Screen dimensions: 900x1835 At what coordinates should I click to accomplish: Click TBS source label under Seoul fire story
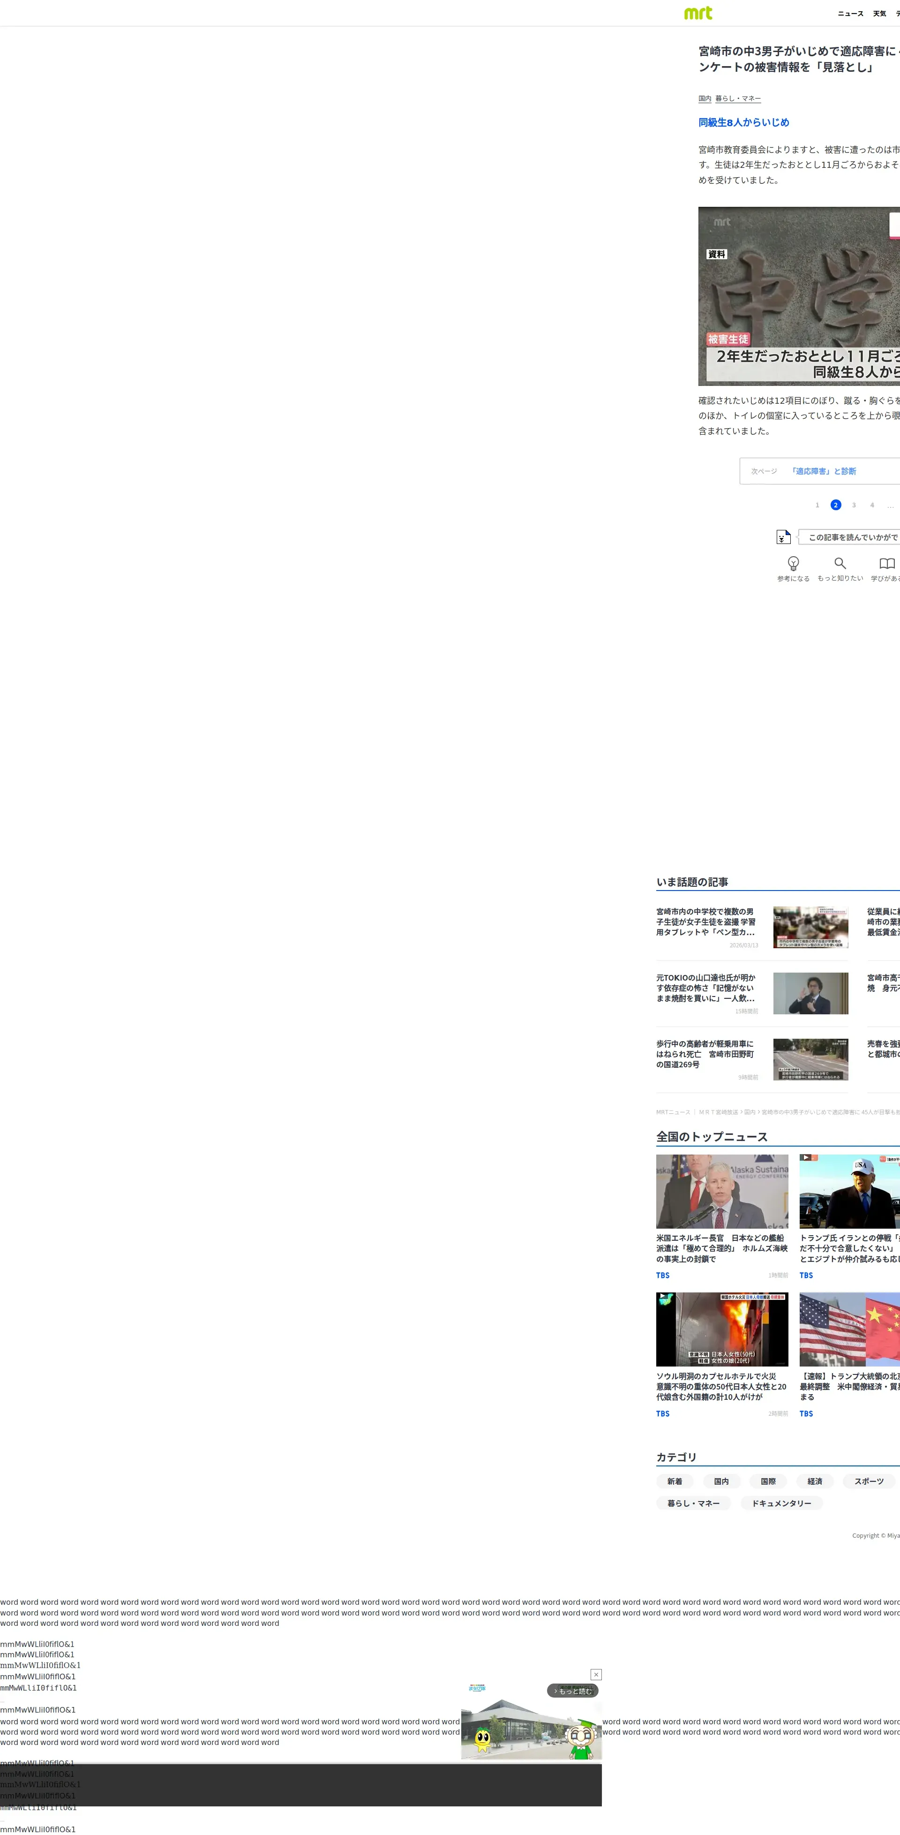[x=662, y=1413]
